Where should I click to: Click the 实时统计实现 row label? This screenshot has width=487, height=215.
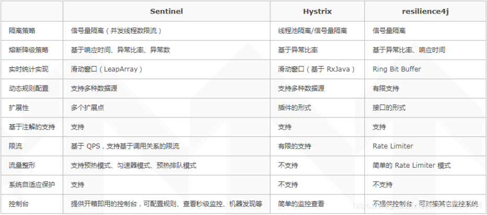pos(28,69)
